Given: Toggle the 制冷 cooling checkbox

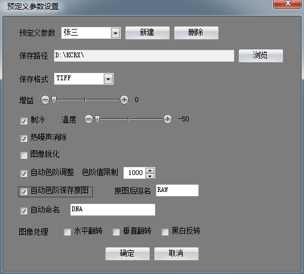Looking at the screenshot, I should coord(24,121).
